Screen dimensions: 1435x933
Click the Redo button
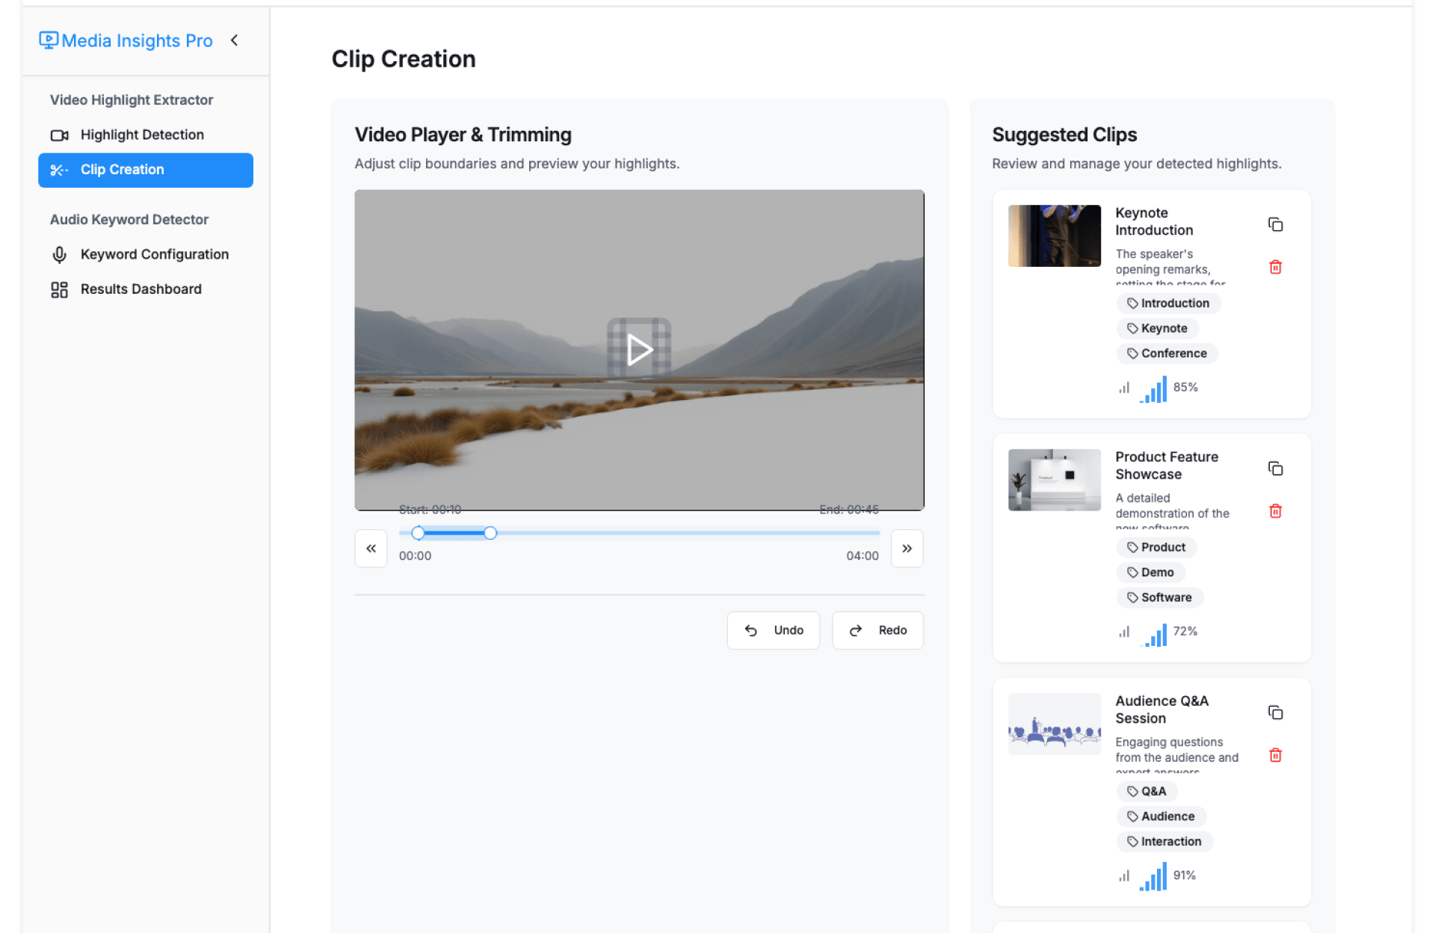point(877,630)
